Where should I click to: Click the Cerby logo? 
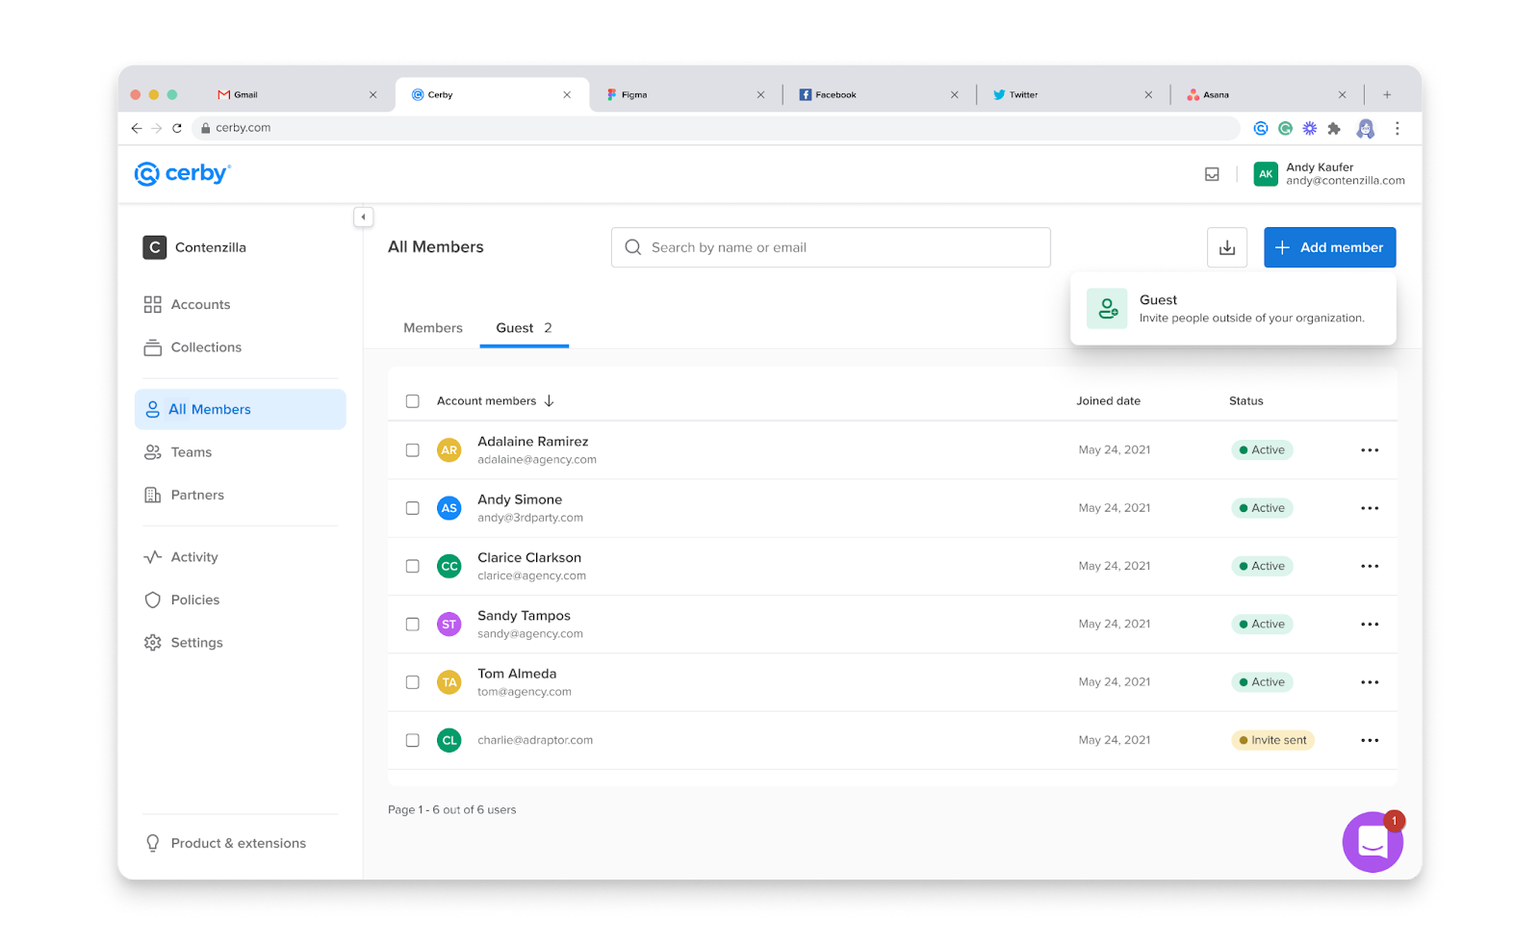point(183,173)
